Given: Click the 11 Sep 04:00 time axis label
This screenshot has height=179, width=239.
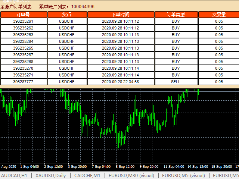Looking at the screenshot, I should coord(174,167).
